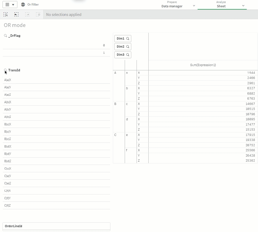Select C|f|Z in TransId list

(x=56, y=206)
